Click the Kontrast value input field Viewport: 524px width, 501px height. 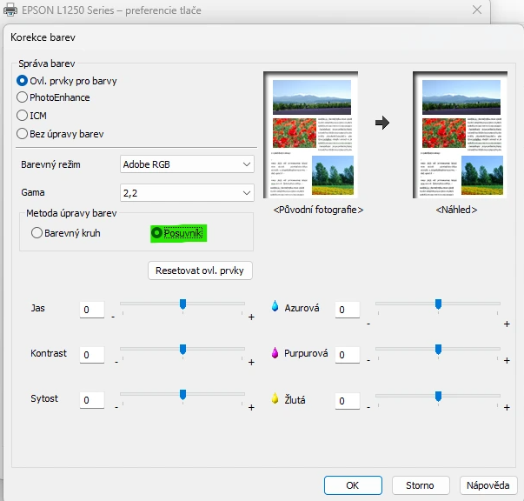click(x=91, y=355)
